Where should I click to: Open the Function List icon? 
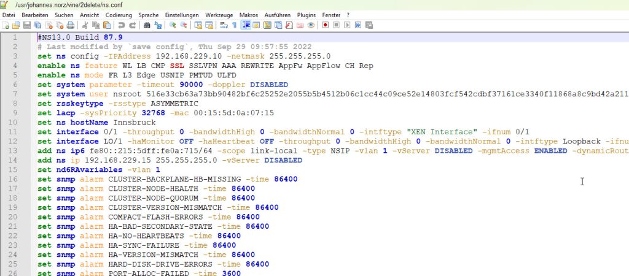[289, 25]
